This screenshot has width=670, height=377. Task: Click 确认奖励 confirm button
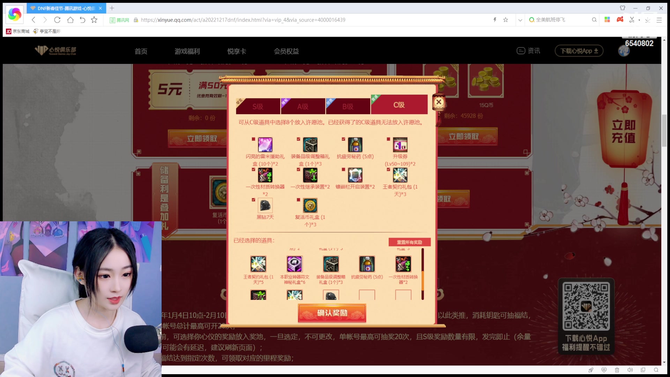pos(332,313)
